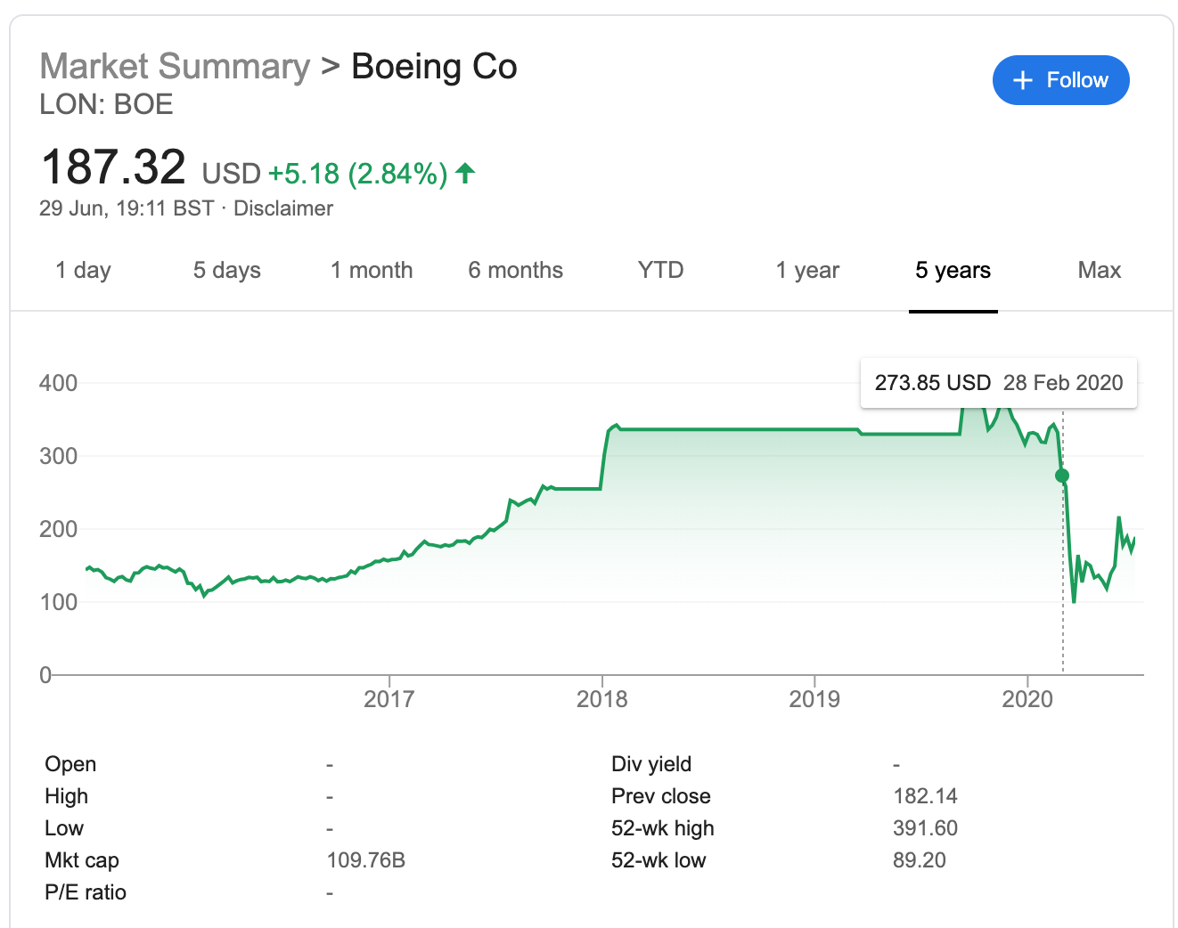Click the Boeing Co title
The width and height of the screenshot is (1178, 928).
coord(434,67)
